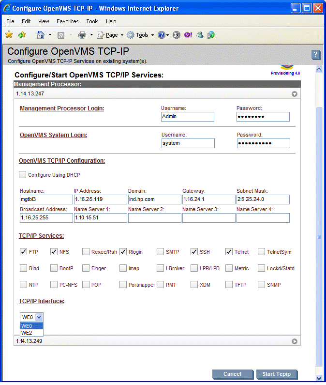Click the vertical scrollbar up arrow

pos(319,69)
